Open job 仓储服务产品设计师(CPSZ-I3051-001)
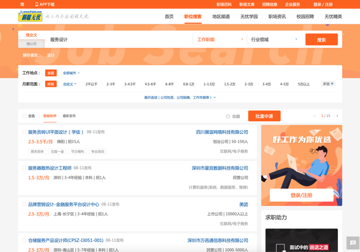360x252 pixels. 65,240
